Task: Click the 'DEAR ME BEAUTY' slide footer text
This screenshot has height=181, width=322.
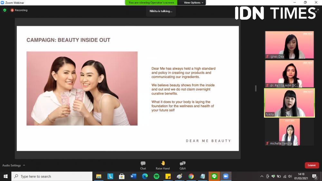Action: coord(208,141)
